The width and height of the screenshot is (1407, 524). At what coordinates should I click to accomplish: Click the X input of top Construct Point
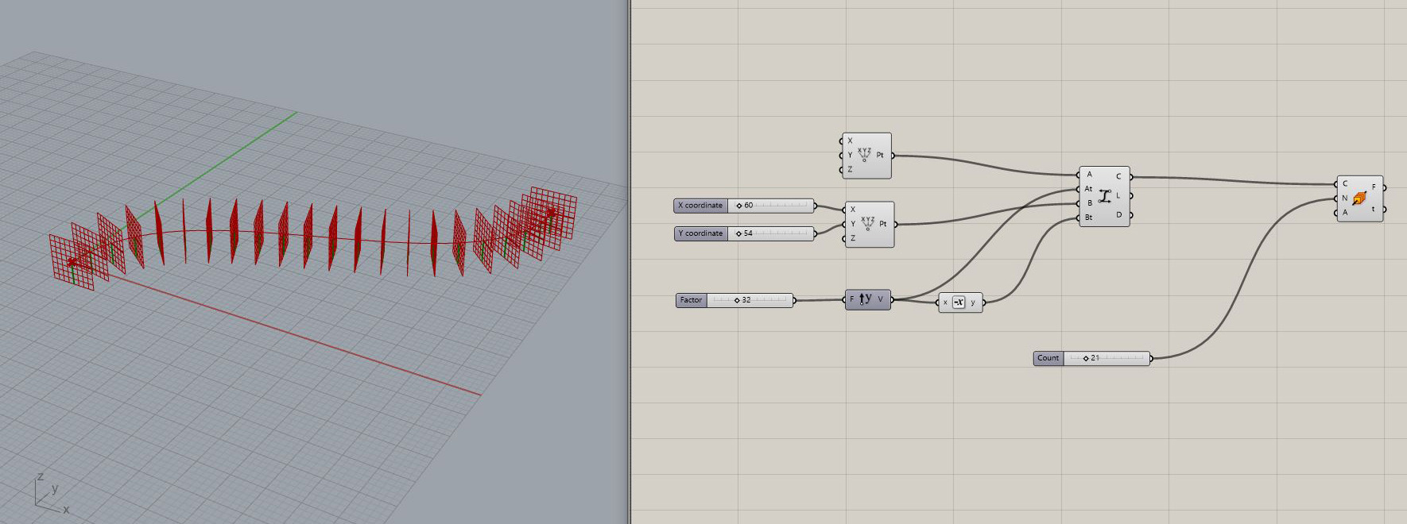point(850,141)
